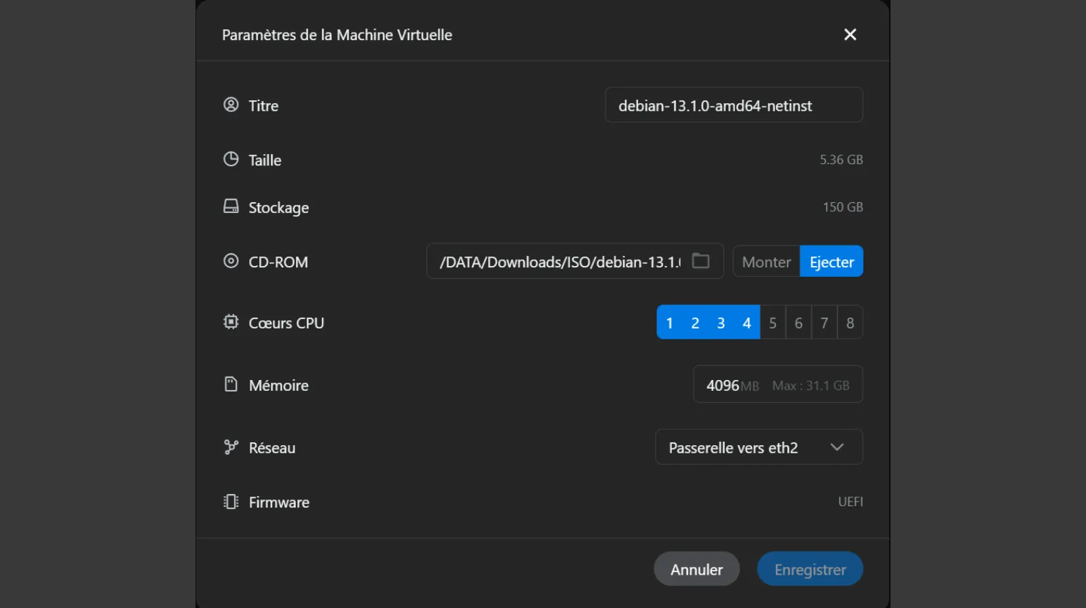Select Ejecter for the CD-ROM
The image size is (1086, 608).
coord(831,262)
